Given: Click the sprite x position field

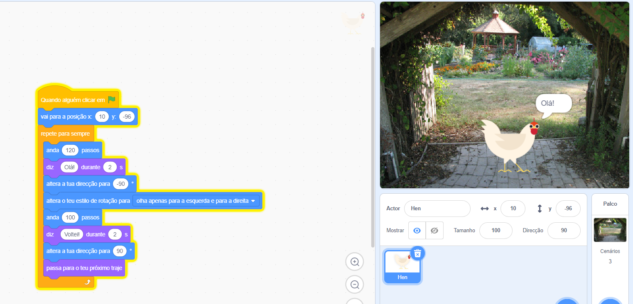Looking at the screenshot, I should [x=513, y=209].
